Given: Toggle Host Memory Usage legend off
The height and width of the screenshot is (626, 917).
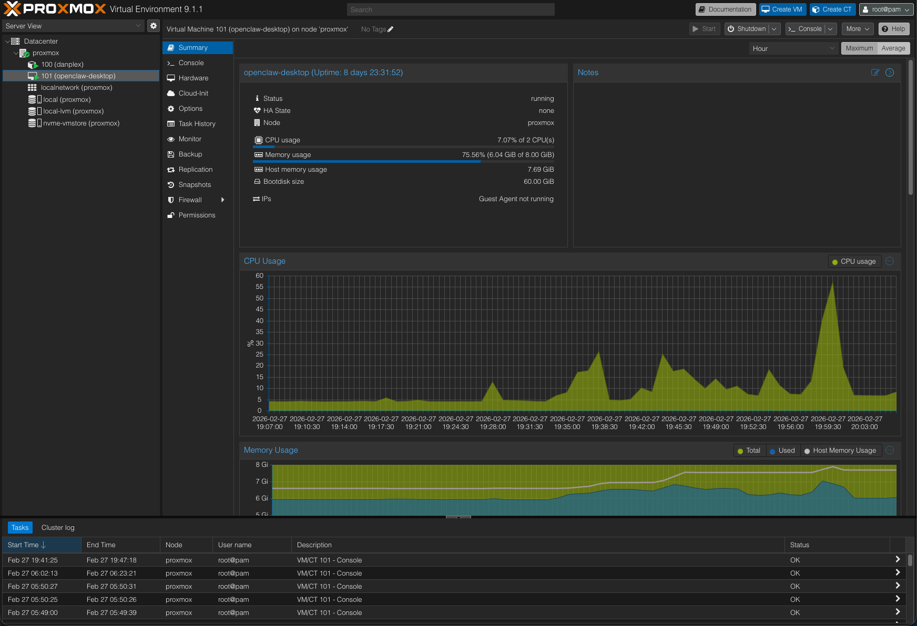Looking at the screenshot, I should (x=840, y=450).
